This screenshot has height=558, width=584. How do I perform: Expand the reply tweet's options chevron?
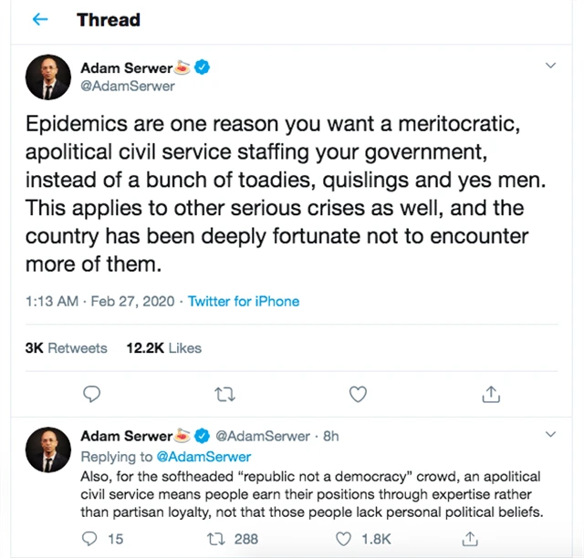[x=550, y=435]
